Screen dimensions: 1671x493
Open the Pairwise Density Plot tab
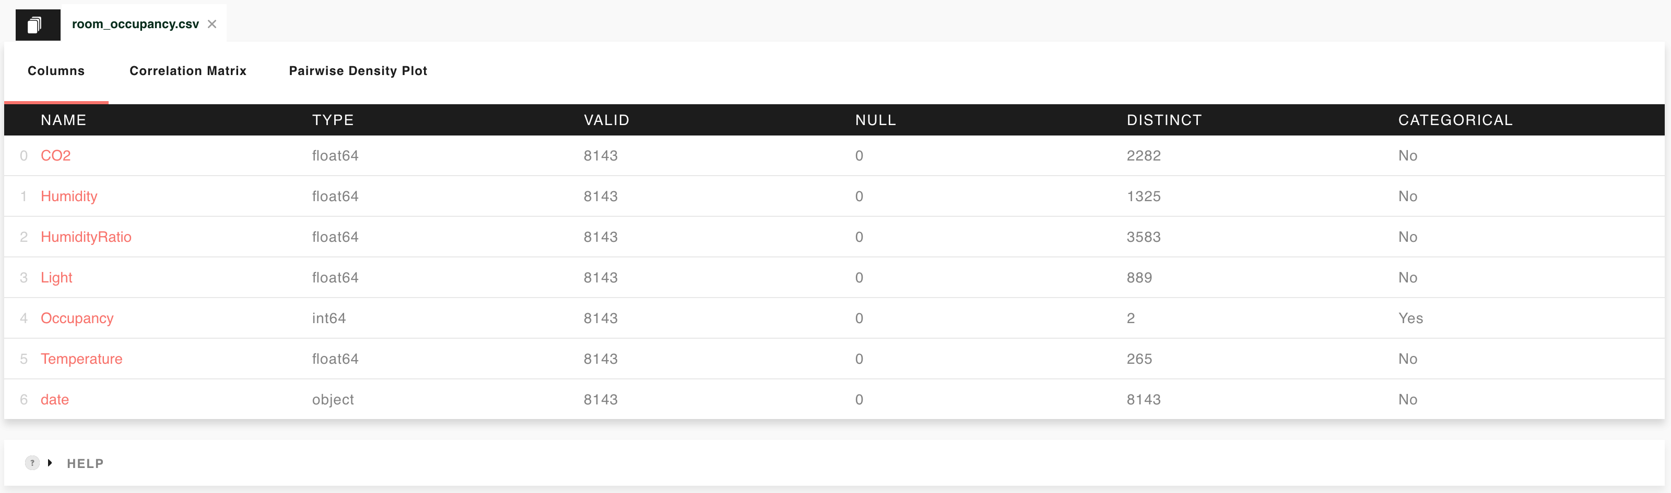(357, 70)
